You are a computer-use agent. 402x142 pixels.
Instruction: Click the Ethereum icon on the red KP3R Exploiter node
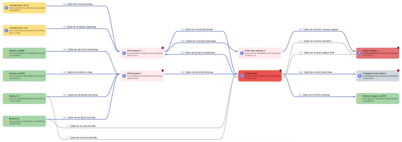(x=242, y=76)
